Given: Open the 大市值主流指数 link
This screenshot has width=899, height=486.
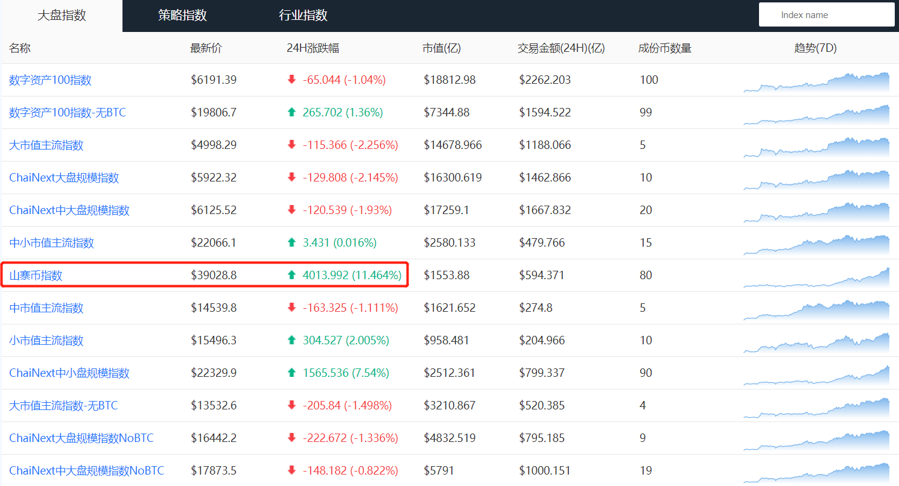Looking at the screenshot, I should pos(46,145).
